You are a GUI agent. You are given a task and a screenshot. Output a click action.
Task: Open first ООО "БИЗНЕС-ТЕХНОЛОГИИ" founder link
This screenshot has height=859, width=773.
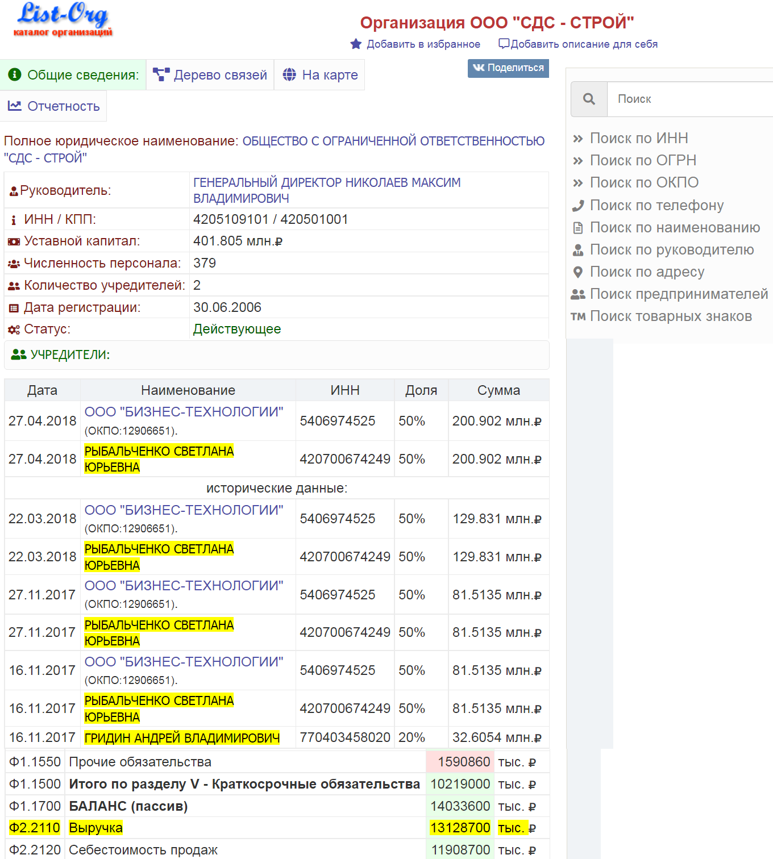(184, 412)
